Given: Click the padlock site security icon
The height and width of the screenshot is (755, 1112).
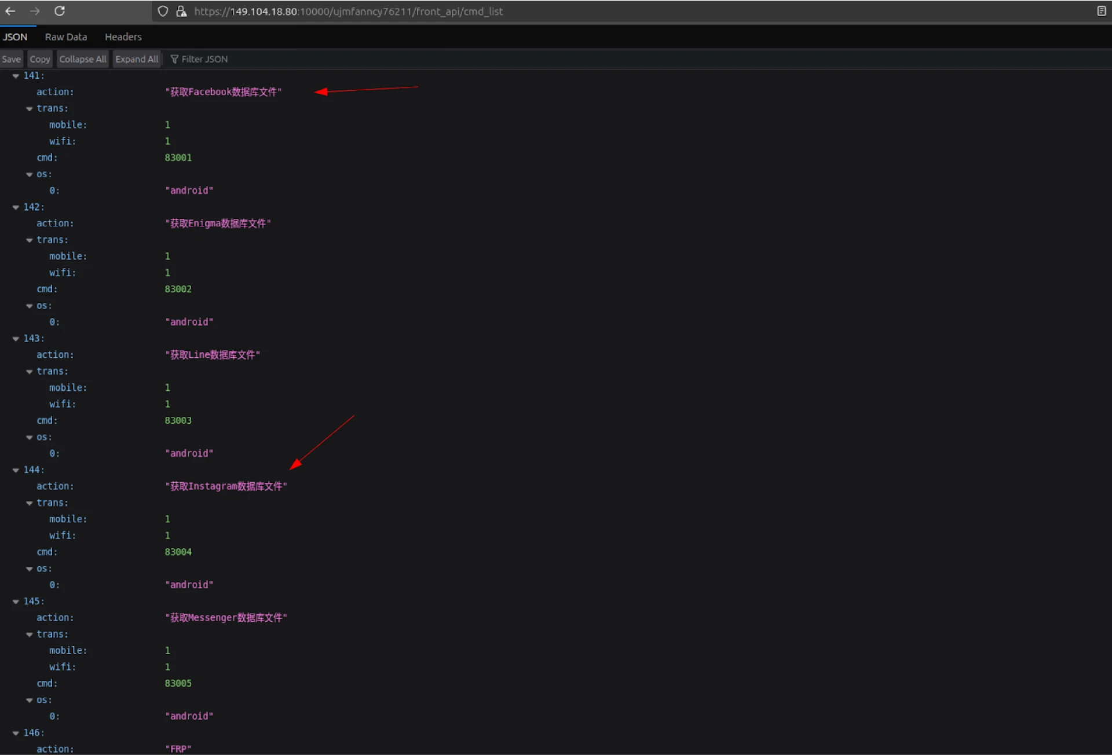Looking at the screenshot, I should click(181, 11).
